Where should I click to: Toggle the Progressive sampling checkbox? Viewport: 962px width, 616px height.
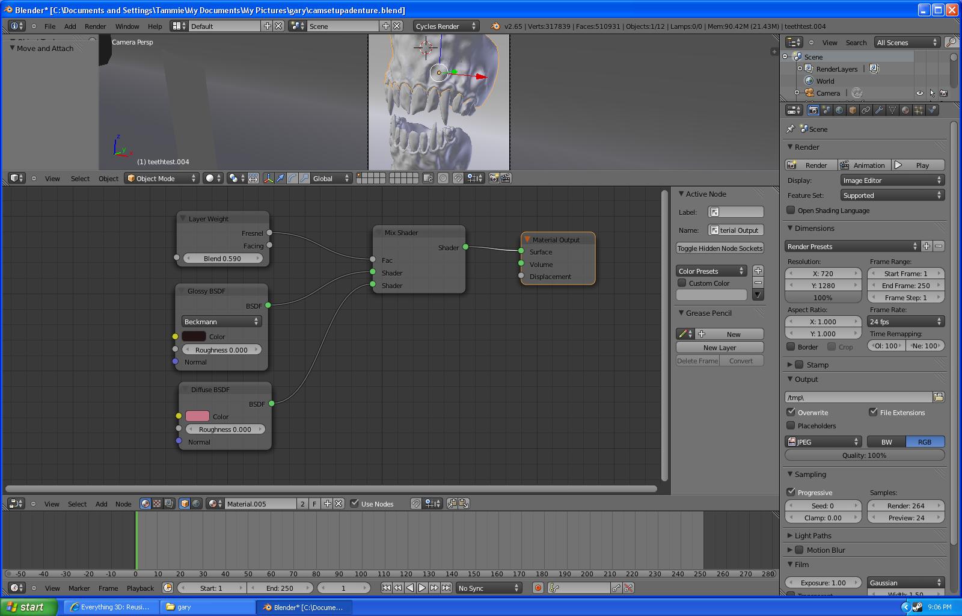click(x=791, y=492)
